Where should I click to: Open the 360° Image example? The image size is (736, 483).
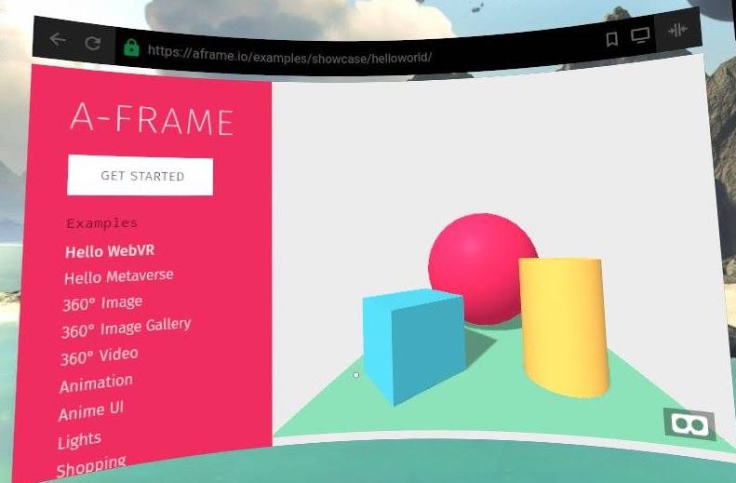(x=102, y=303)
